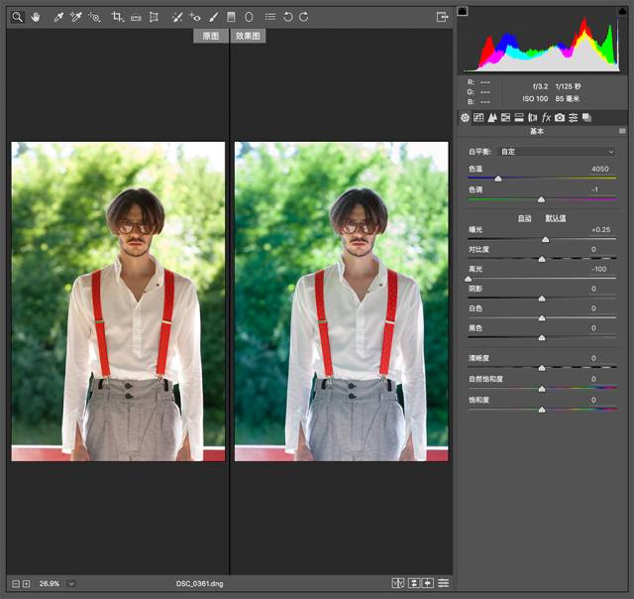
Task: Click the 自然饱和度 vibrance slider handle
Action: pos(542,389)
